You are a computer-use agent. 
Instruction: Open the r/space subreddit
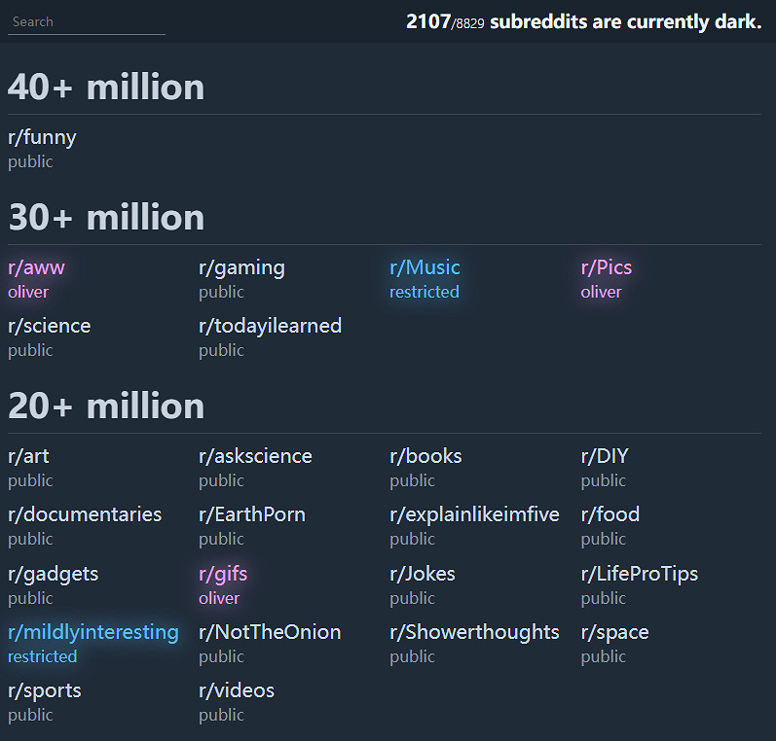[x=614, y=632]
